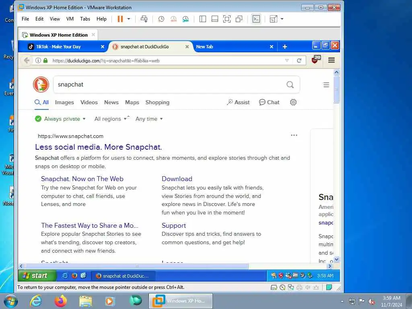Open the VMware console view icon
Screen dimensions: 412x309
click(256, 19)
